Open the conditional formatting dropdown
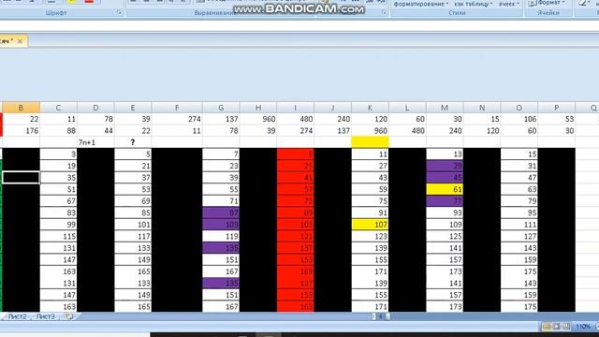The image size is (599, 337). coord(421,4)
